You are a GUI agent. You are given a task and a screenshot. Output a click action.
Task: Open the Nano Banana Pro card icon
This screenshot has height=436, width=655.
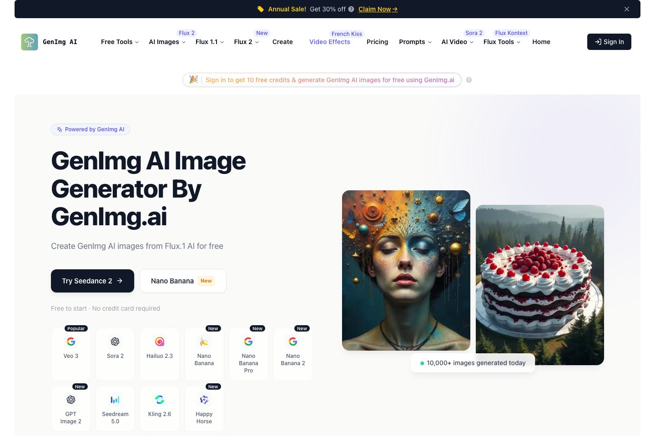coord(248,342)
